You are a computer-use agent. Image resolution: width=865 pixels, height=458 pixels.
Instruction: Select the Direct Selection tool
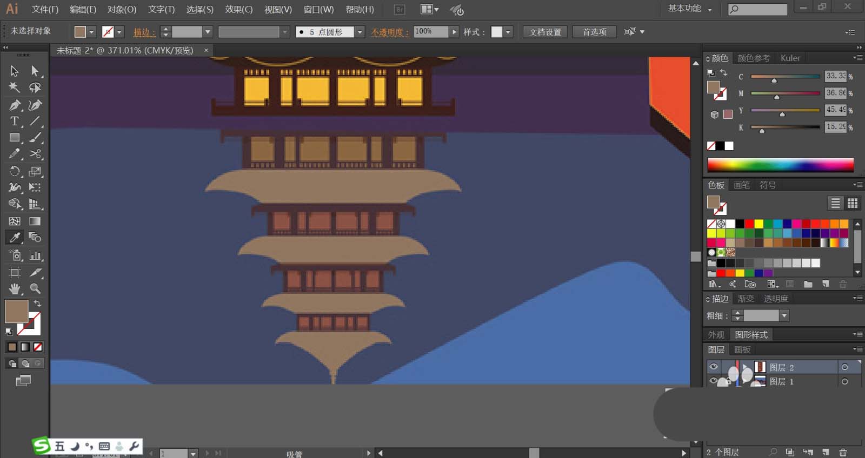pyautogui.click(x=35, y=71)
